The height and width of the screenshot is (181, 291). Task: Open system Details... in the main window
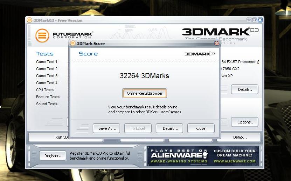245,89
